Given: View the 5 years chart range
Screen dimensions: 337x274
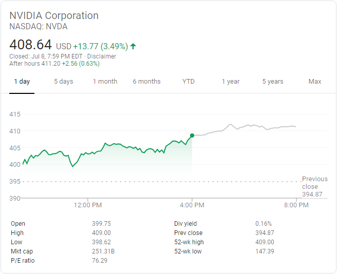Looking at the screenshot, I should tap(273, 82).
